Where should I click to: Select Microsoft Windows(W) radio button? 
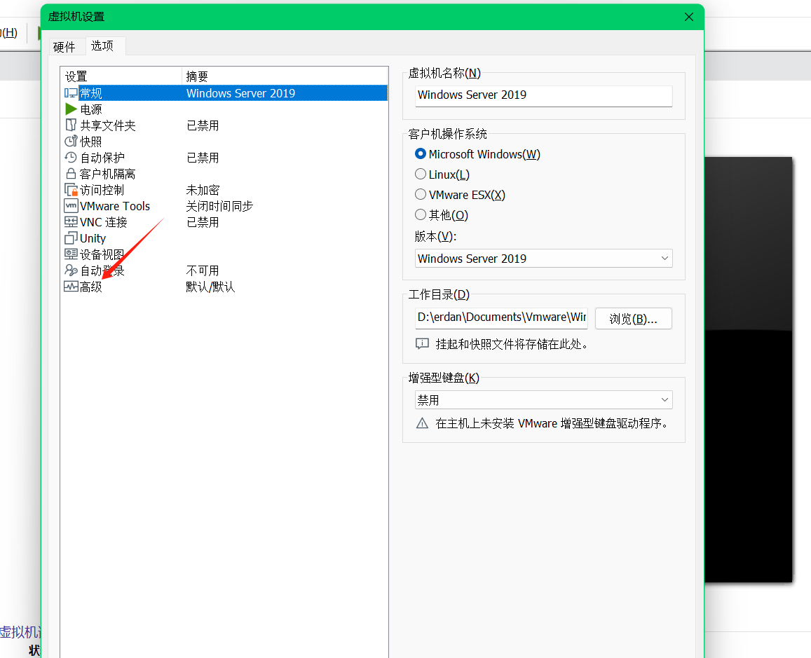421,154
